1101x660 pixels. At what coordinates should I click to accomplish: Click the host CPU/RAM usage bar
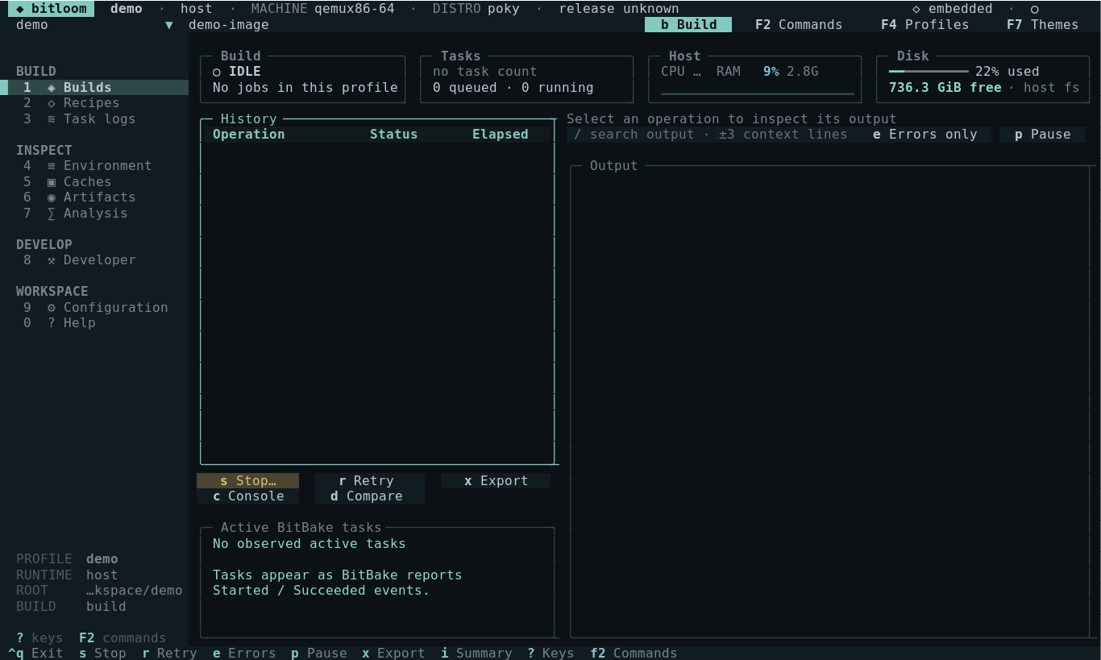pos(757,95)
